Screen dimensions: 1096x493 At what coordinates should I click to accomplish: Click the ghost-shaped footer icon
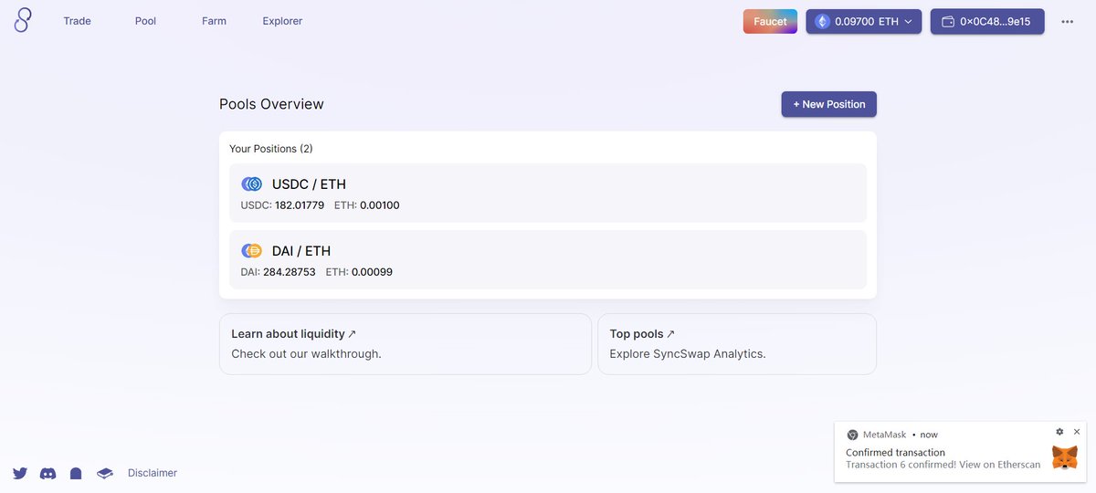tap(77, 473)
